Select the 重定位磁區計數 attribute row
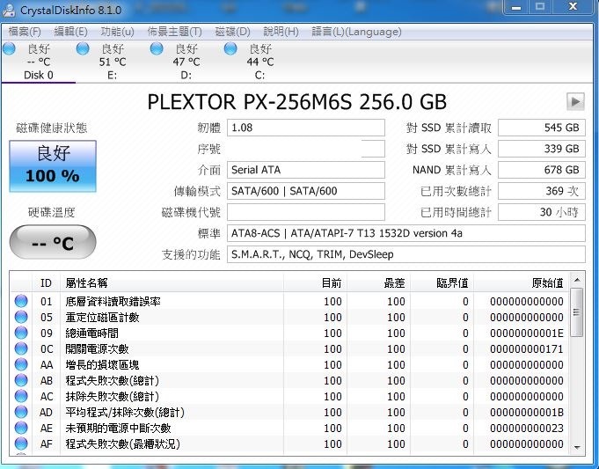 point(290,318)
